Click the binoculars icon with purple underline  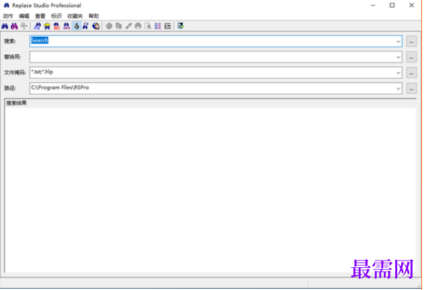pyautogui.click(x=66, y=26)
